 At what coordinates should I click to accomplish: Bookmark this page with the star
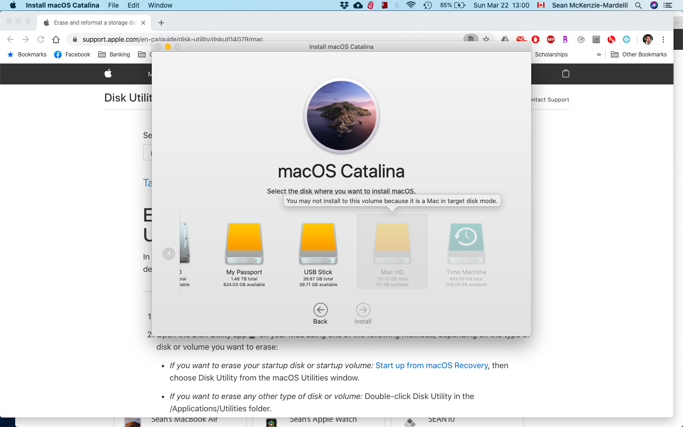(486, 39)
